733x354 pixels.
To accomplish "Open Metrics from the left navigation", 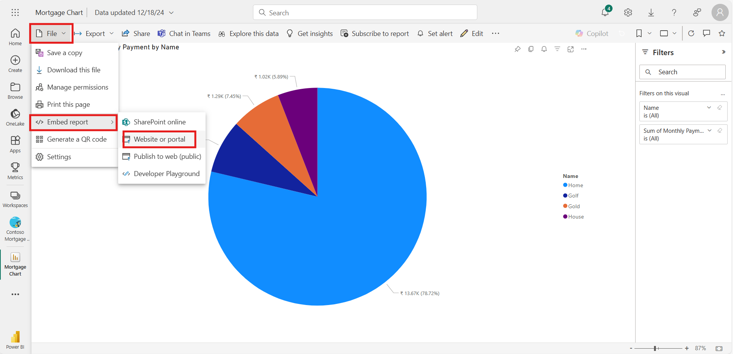I will coord(15,171).
